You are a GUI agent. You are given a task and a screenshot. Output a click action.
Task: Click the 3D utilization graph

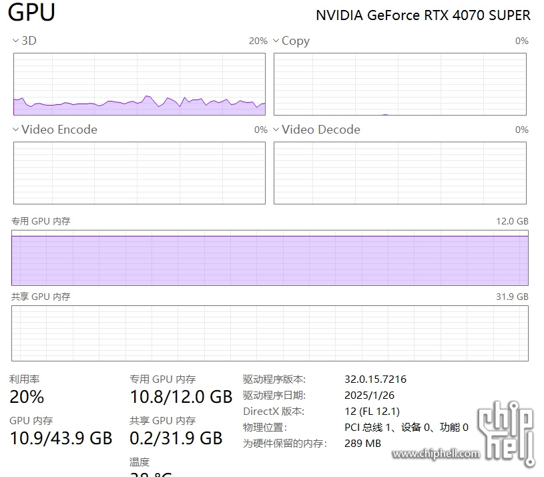tap(140, 84)
